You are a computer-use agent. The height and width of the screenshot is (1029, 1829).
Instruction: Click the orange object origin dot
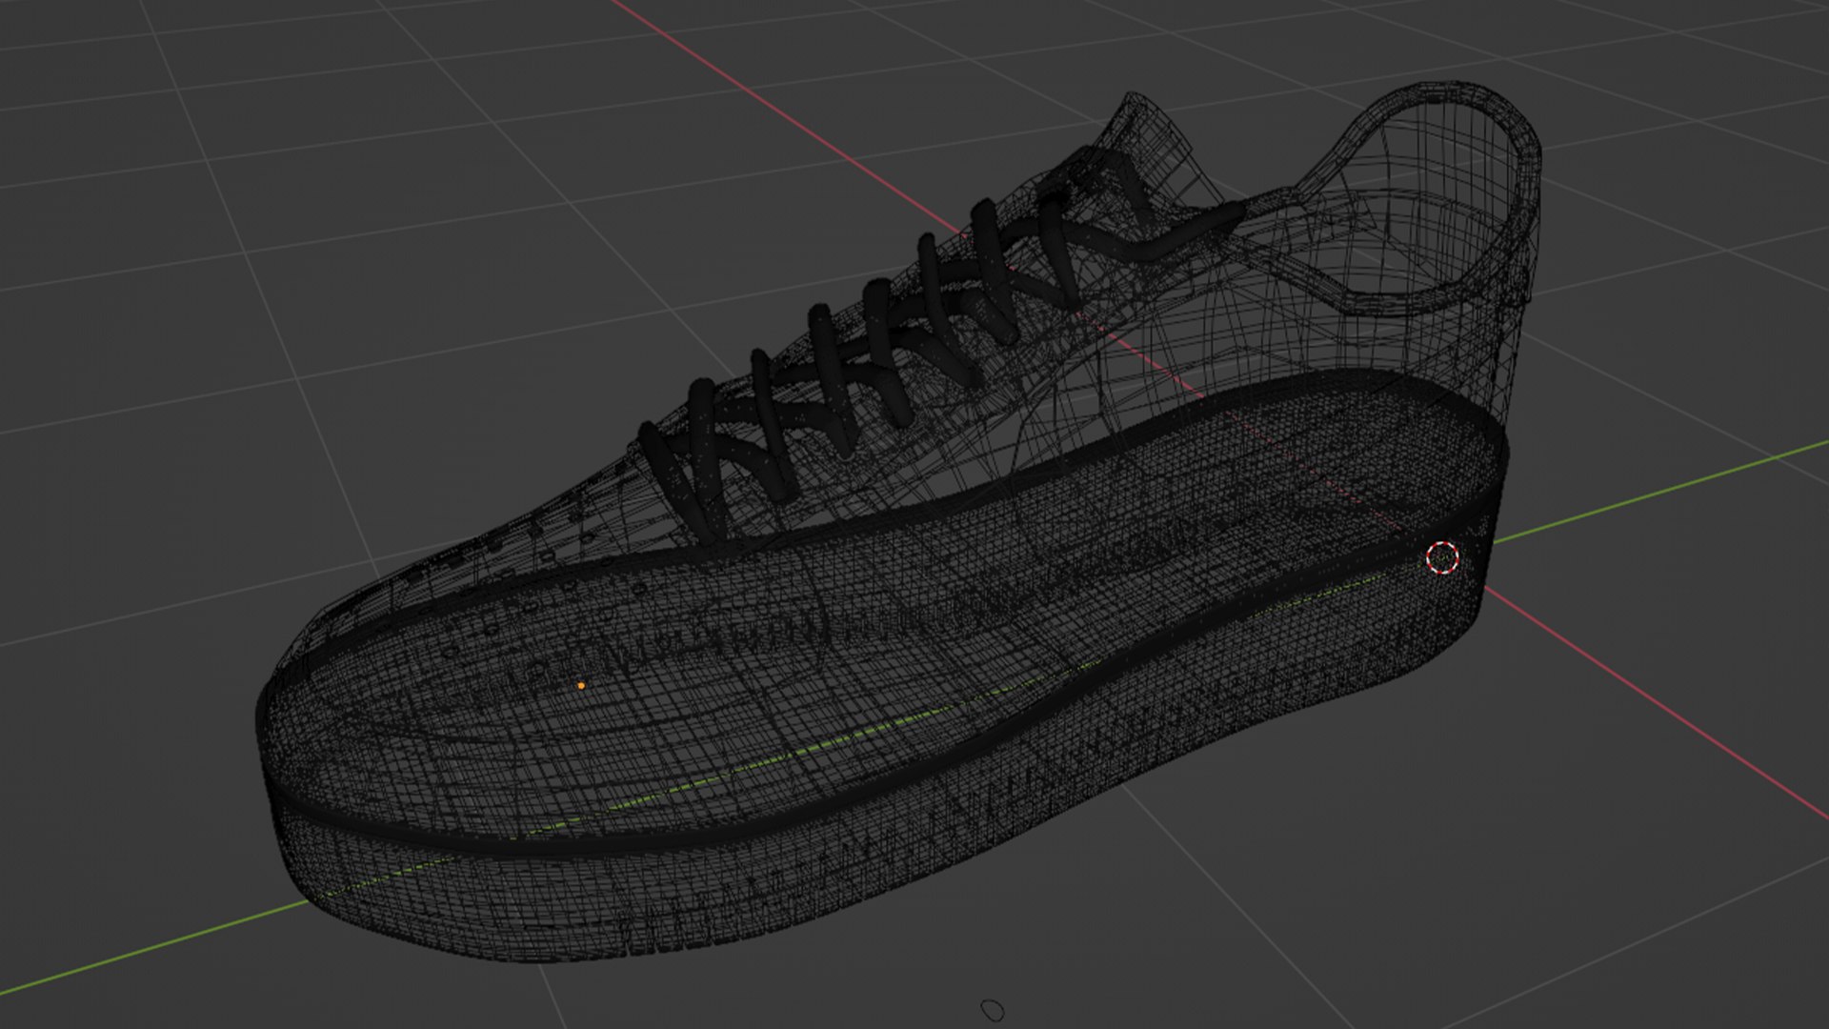[581, 685]
